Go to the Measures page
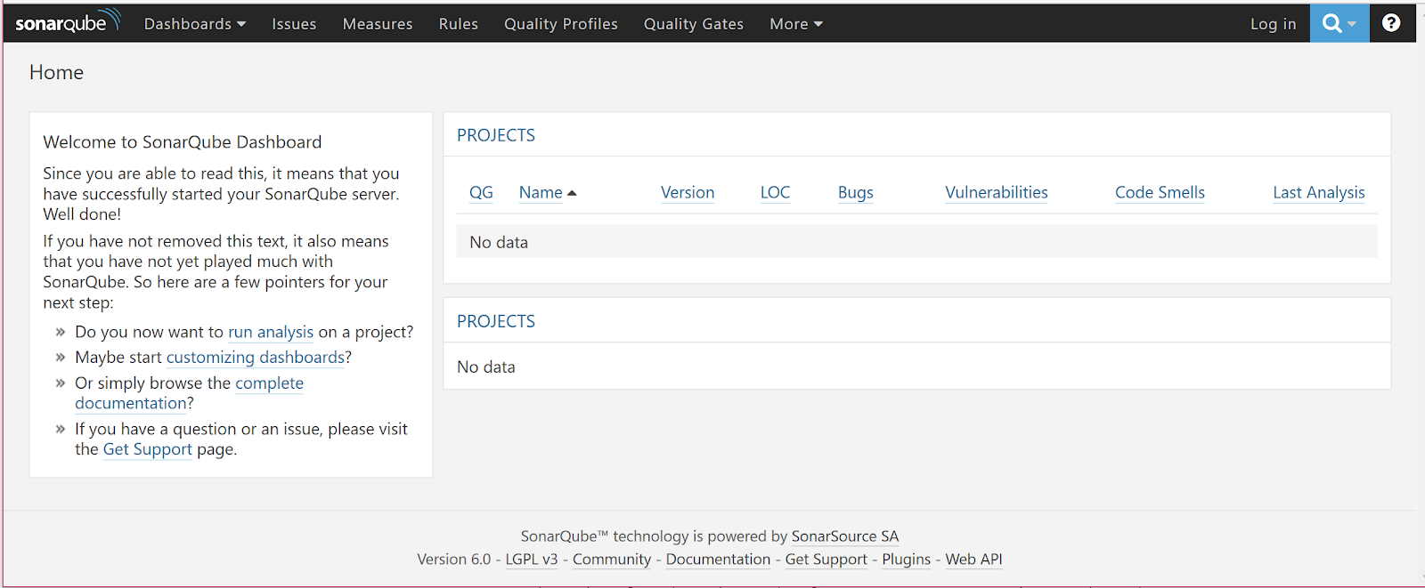This screenshot has height=588, width=1425. pyautogui.click(x=378, y=24)
